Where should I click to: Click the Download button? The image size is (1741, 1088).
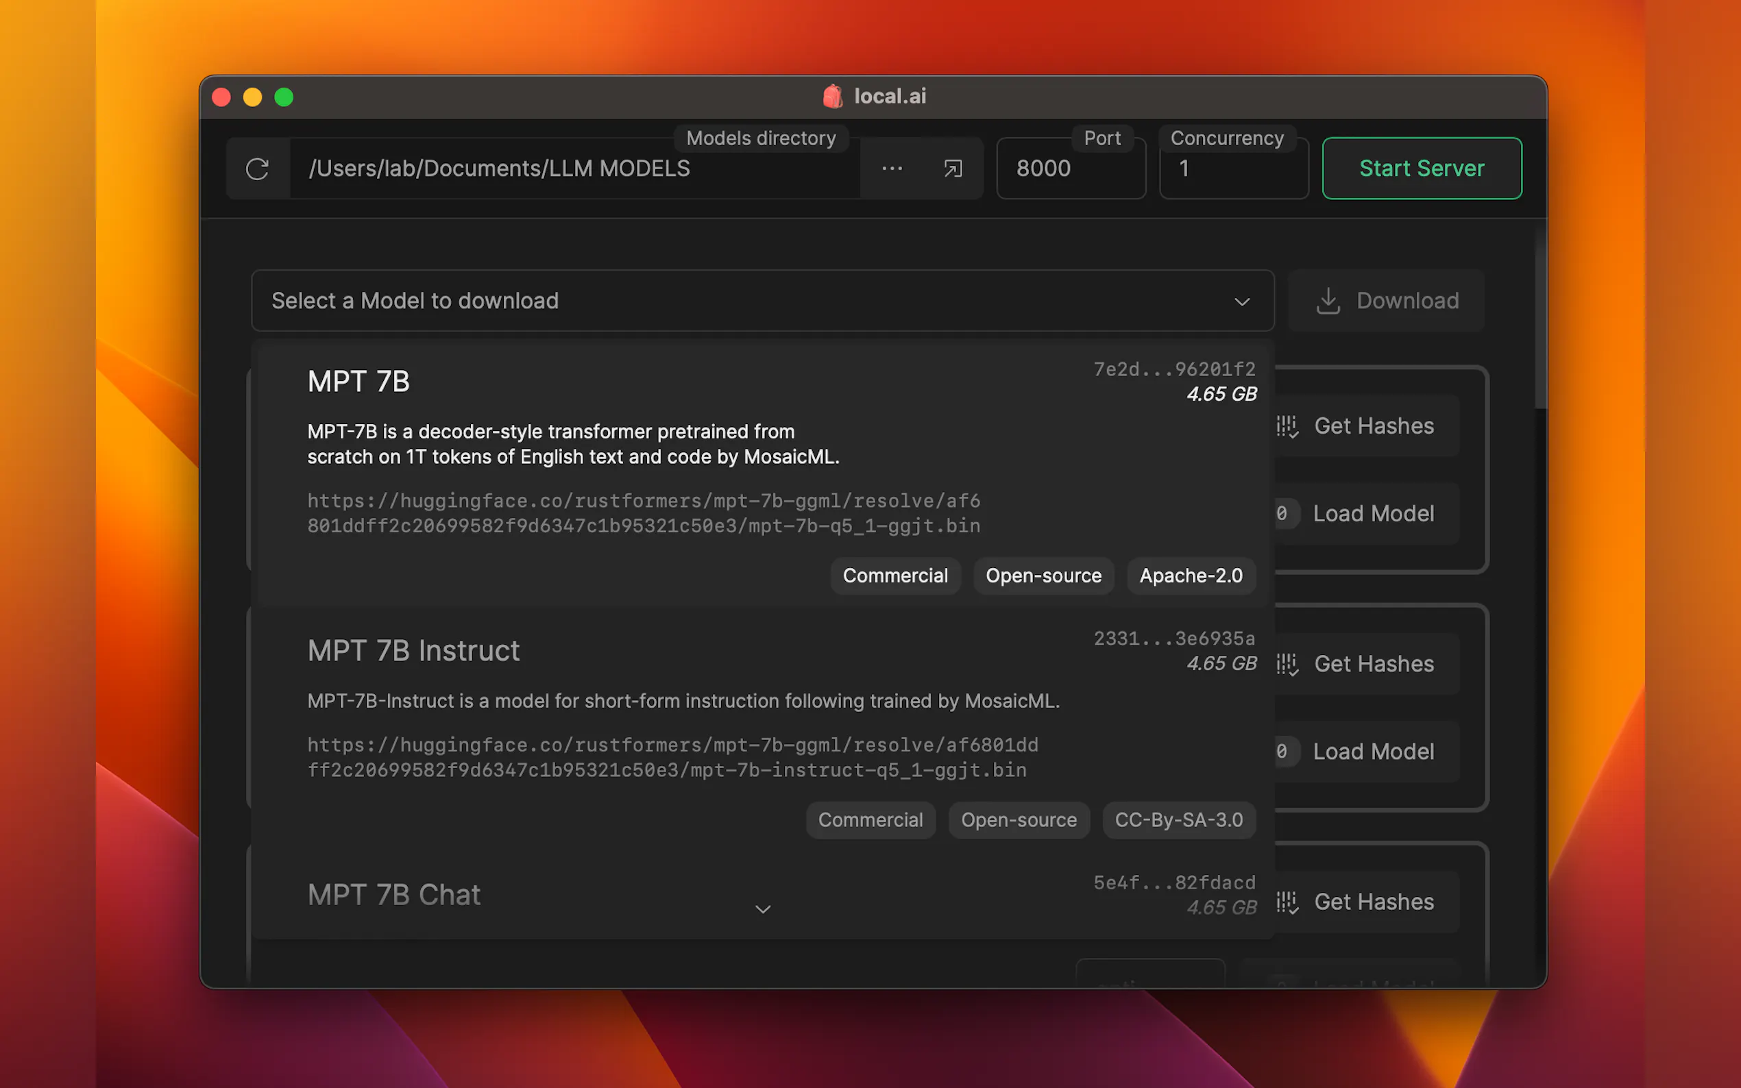[x=1387, y=301]
